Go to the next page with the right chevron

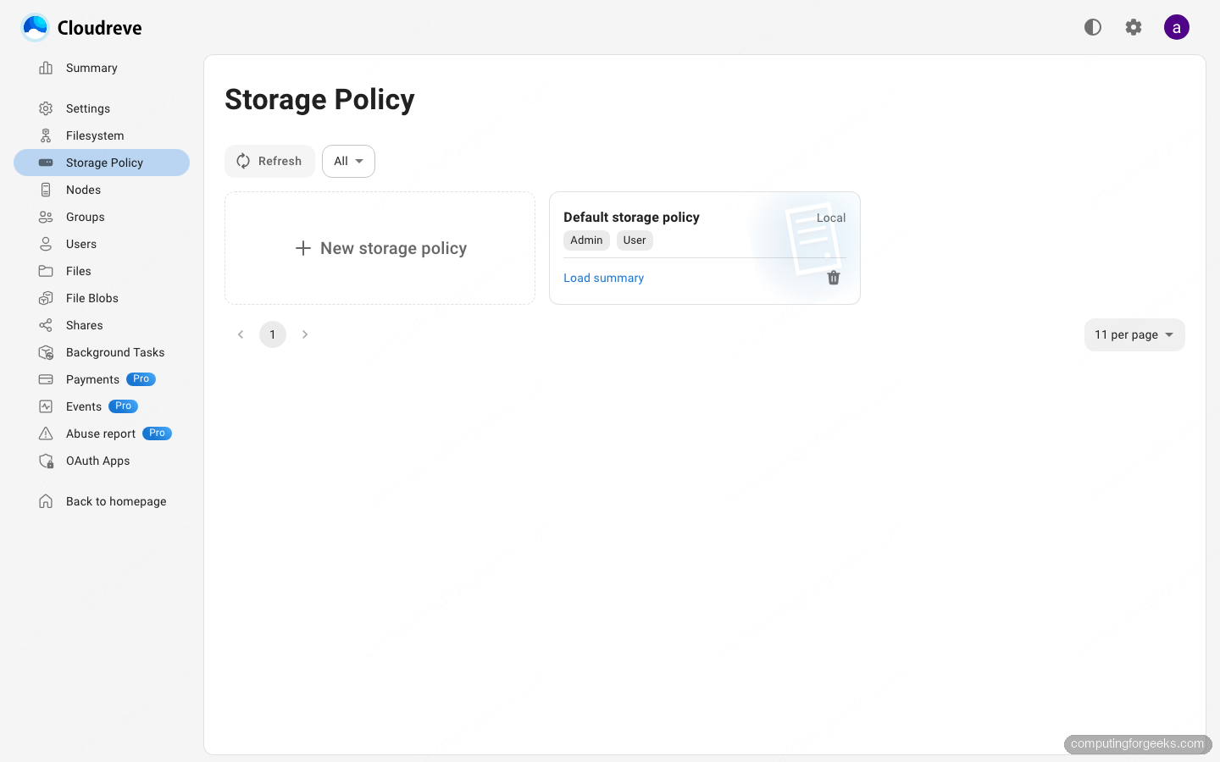point(305,334)
